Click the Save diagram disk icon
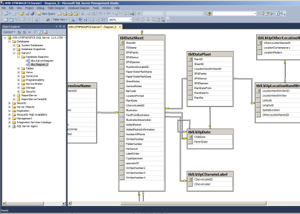300x214 pixels. click(27, 14)
